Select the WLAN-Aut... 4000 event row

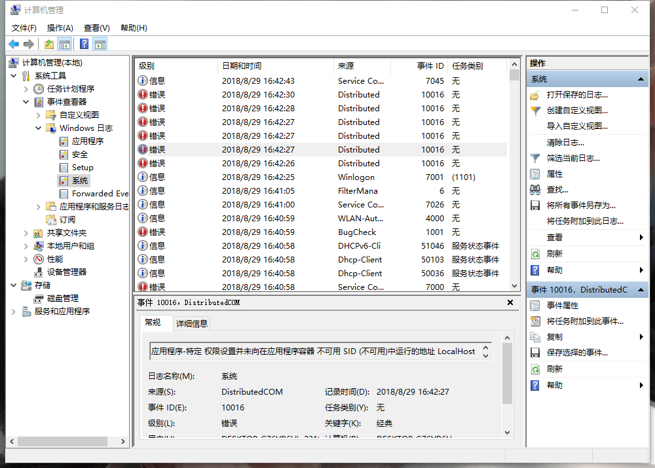coord(322,219)
